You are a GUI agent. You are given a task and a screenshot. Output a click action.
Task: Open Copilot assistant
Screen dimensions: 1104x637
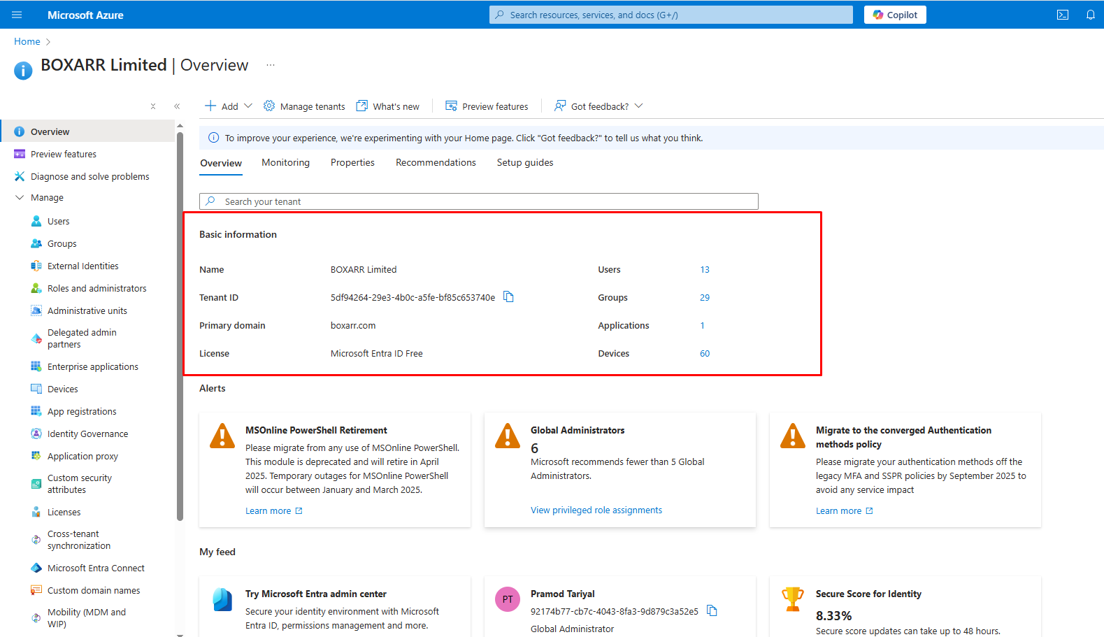[895, 15]
